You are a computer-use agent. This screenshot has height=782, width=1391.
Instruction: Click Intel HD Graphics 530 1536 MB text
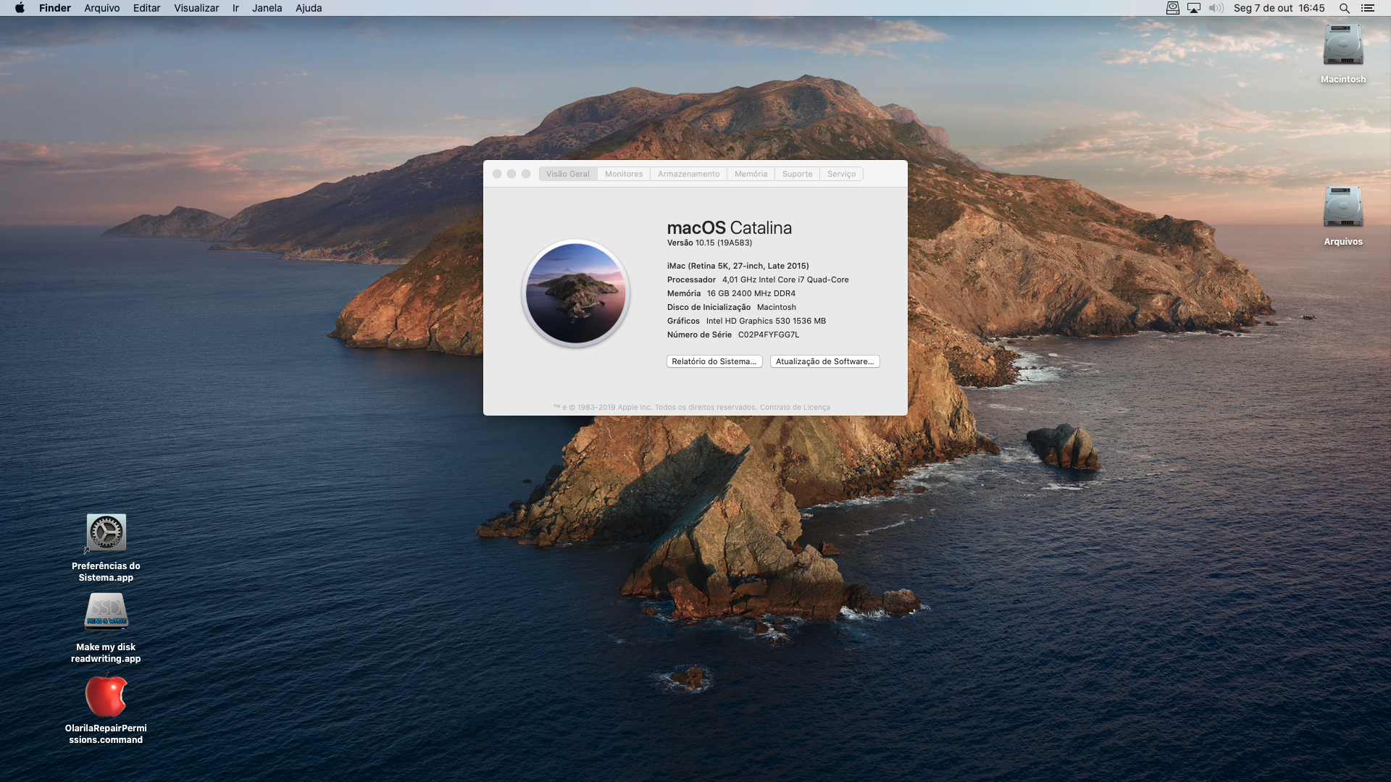coord(766,321)
